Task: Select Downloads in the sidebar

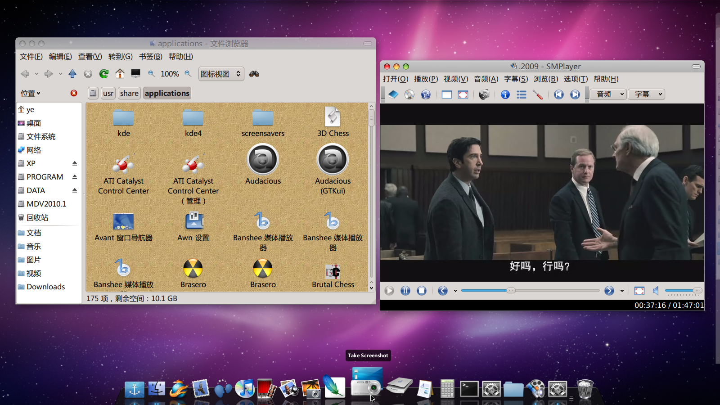Action: [41, 287]
